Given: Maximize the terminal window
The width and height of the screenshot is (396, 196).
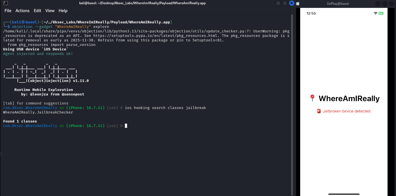Looking at the screenshot, I should coord(285,3).
